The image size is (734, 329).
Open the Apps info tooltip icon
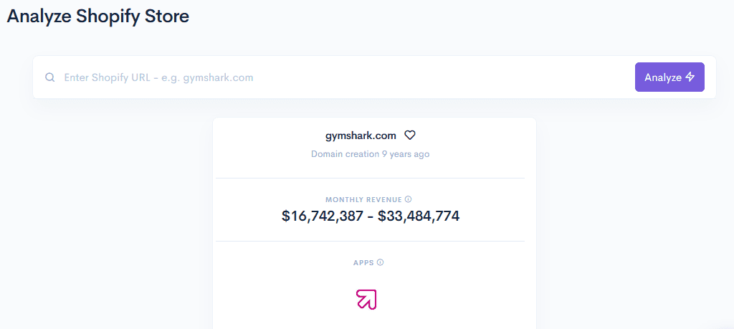(380, 262)
